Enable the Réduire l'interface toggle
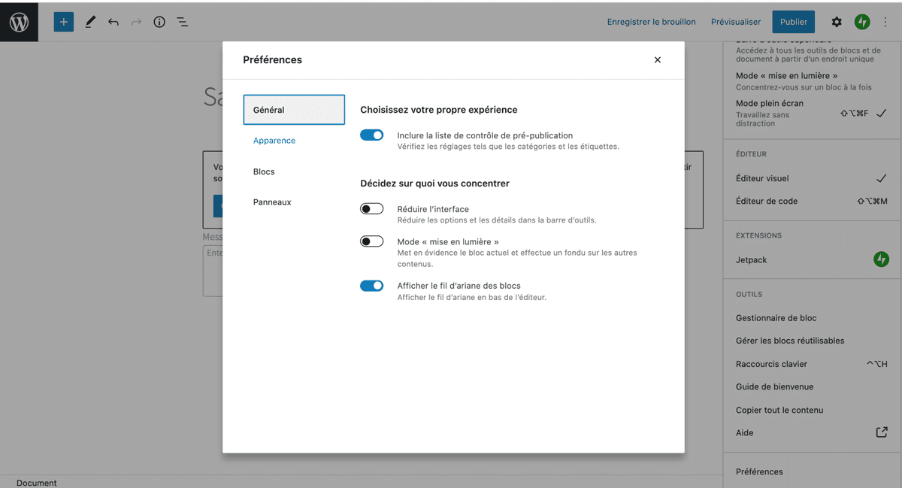The height and width of the screenshot is (488, 902). 371,209
